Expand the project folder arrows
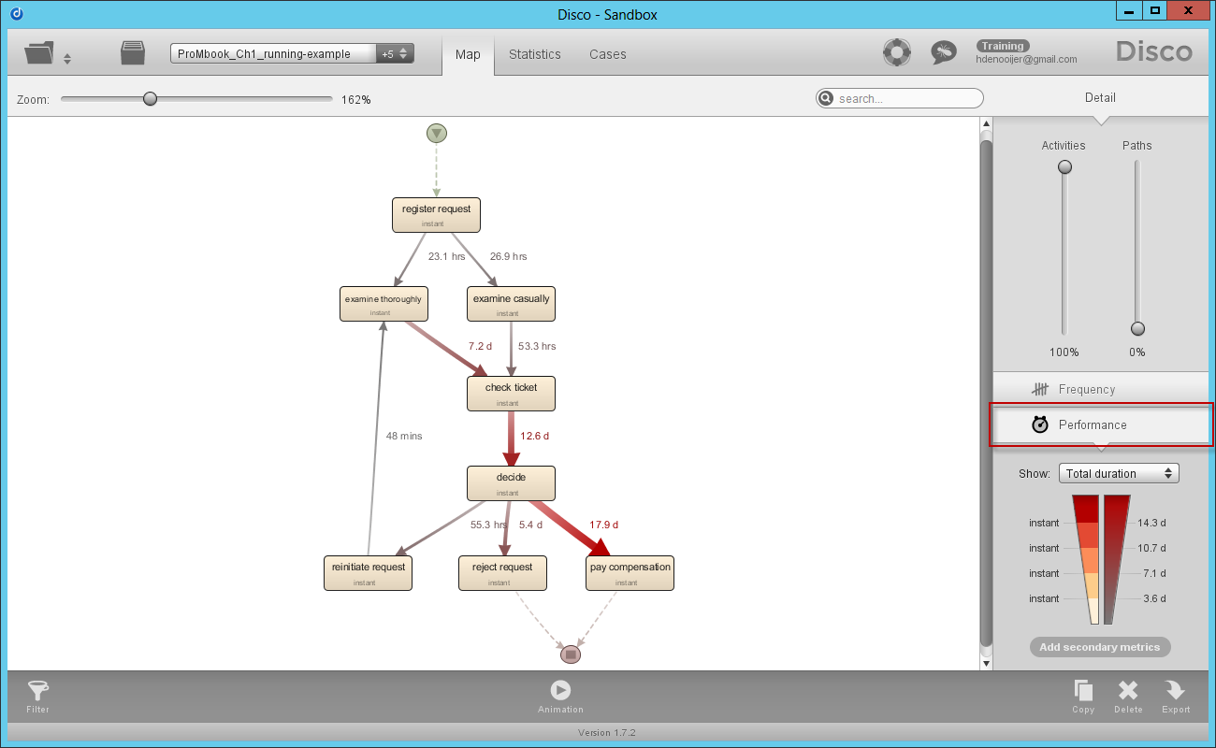 (66, 59)
